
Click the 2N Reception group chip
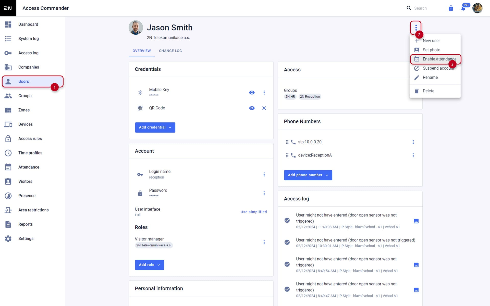(x=310, y=97)
